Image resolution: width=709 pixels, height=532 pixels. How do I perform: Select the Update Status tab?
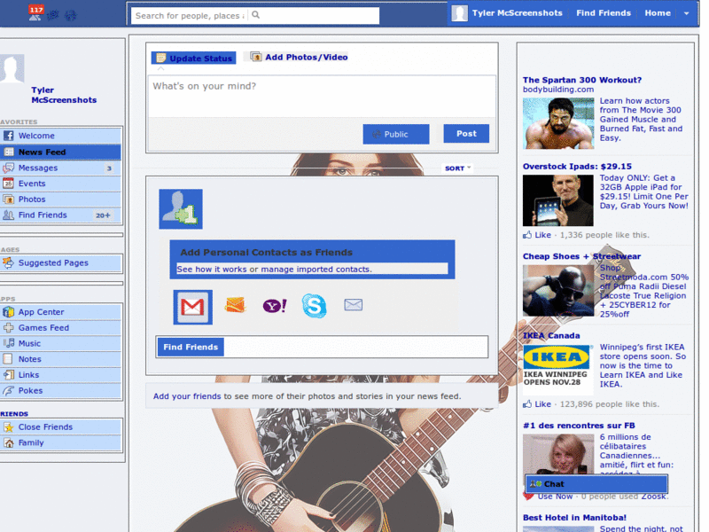click(193, 58)
